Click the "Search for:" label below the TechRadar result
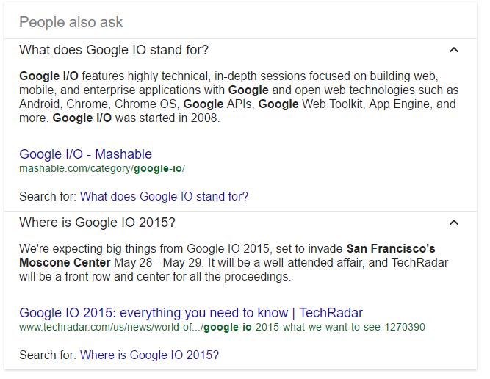The width and height of the screenshot is (490, 379). pos(48,355)
